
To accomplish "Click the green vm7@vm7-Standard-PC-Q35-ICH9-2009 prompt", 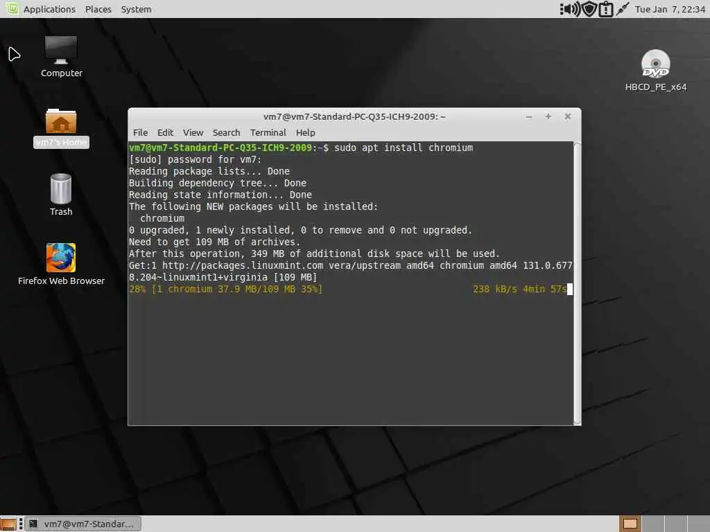I will pyautogui.click(x=220, y=148).
